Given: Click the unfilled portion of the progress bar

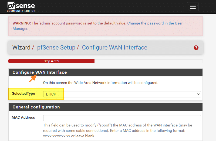Looking at the screenshot, I should point(148,61).
